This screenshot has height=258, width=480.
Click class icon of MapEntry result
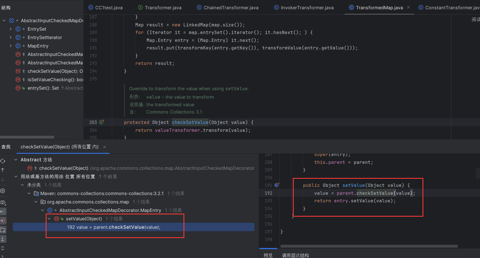[x=50, y=210]
